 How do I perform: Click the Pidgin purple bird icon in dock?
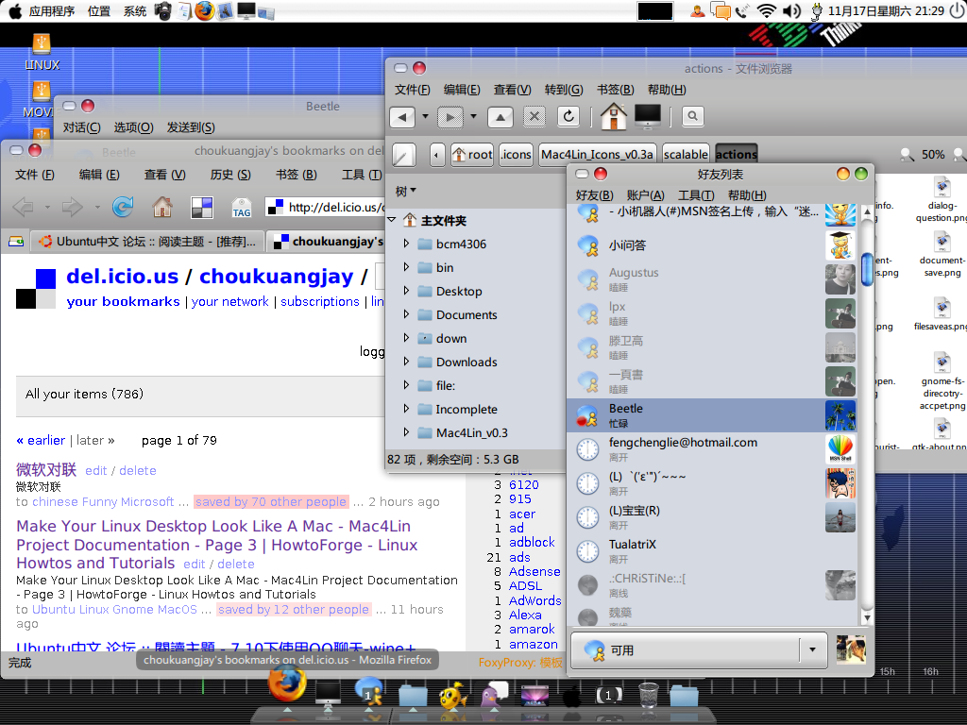(x=494, y=694)
